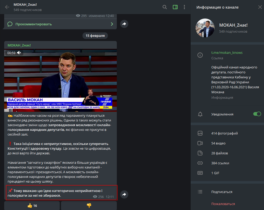
Task: Open search in the channel
Action: coord(165,7)
